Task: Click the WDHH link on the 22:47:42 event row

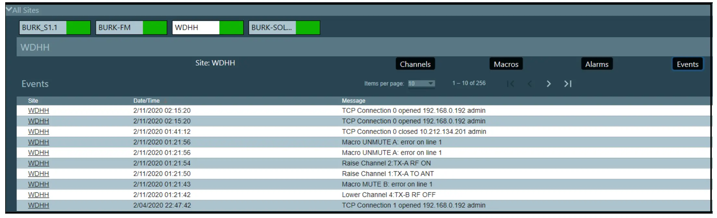Action: [38, 205]
